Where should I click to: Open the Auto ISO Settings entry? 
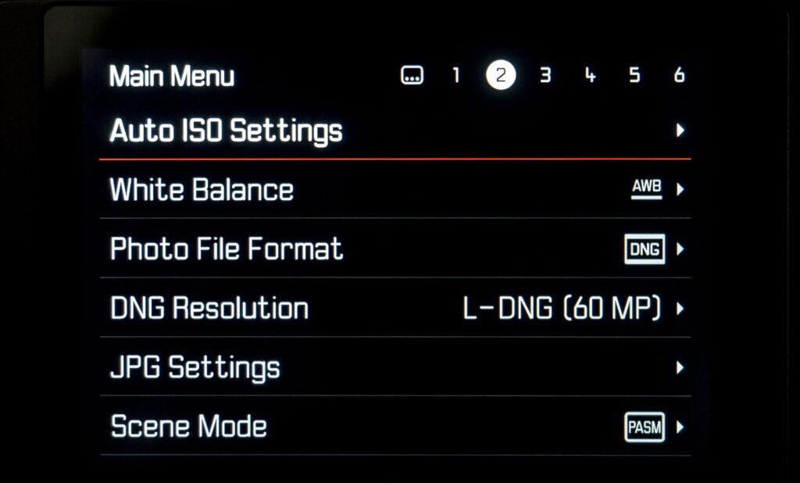pos(395,131)
